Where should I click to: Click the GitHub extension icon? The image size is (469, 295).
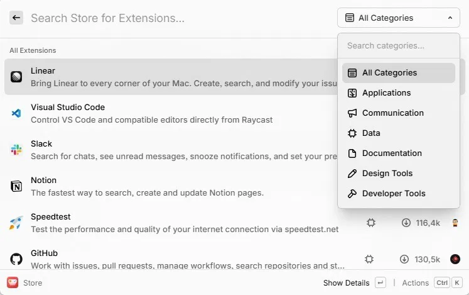16,259
